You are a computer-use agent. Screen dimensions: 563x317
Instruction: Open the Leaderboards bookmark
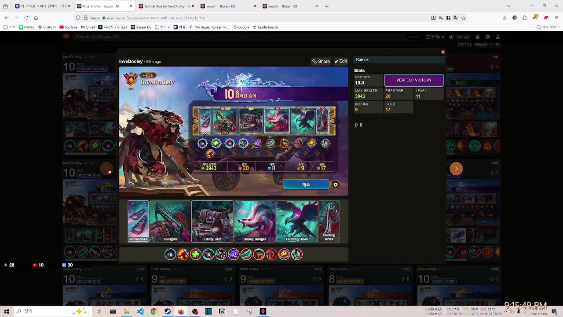coord(265,27)
